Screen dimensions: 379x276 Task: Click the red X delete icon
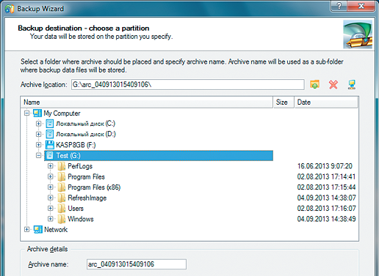[333, 85]
